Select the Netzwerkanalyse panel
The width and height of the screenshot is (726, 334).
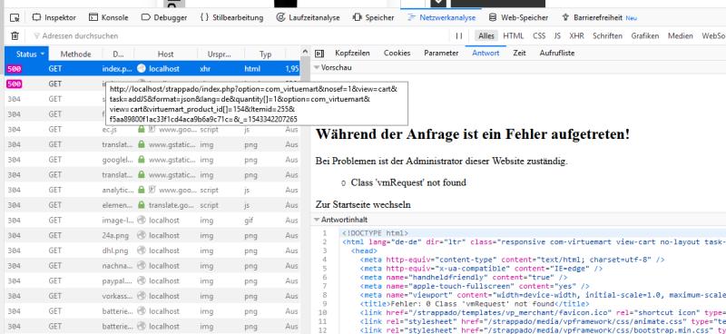pos(441,17)
